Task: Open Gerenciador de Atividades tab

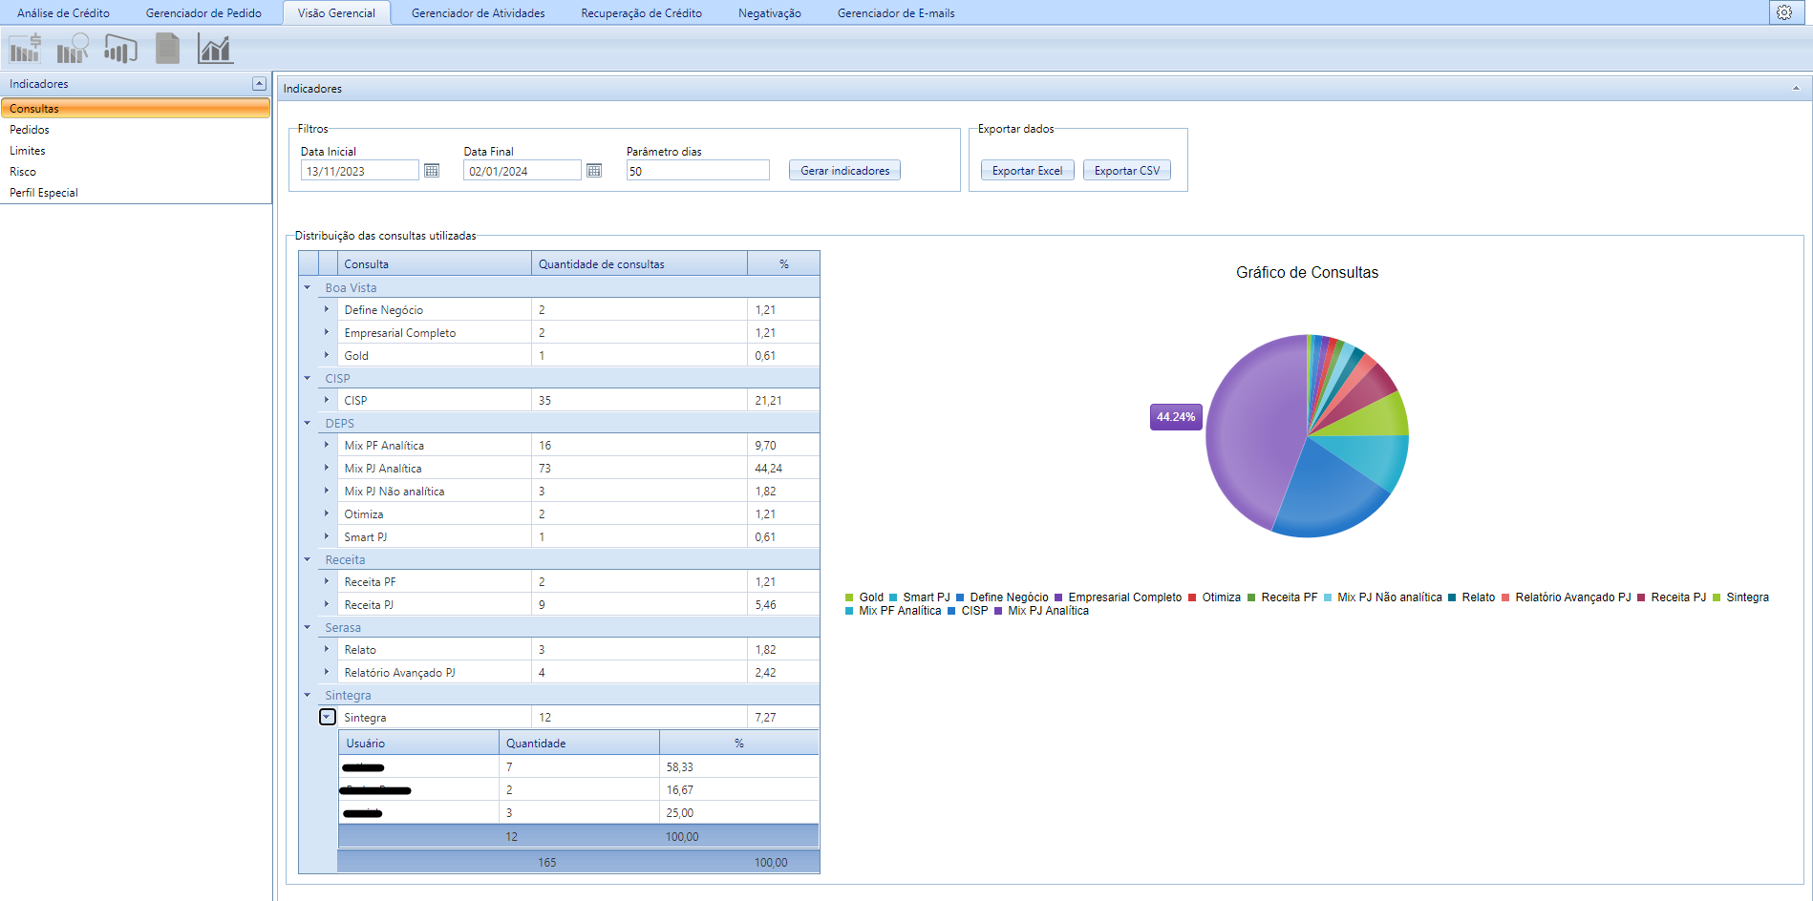Action: [x=478, y=13]
